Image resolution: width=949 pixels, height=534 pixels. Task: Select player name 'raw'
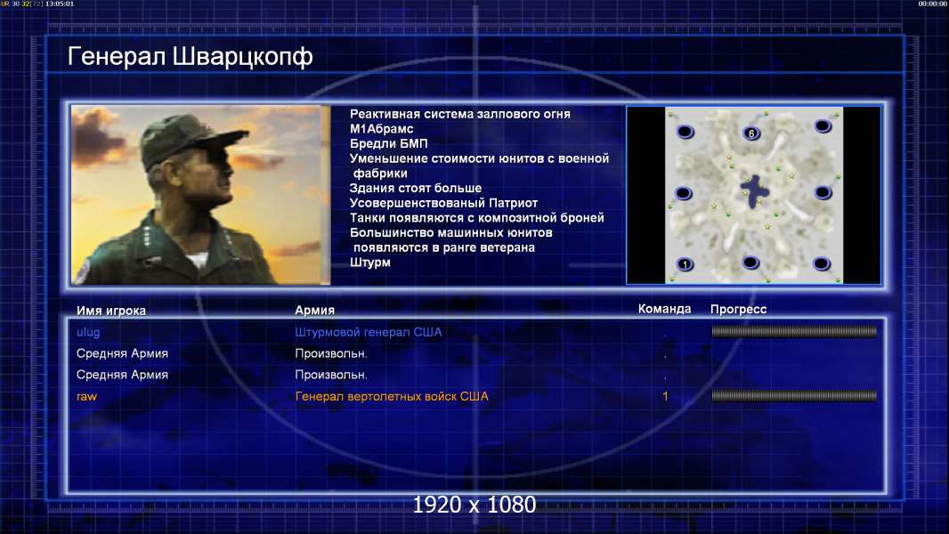[86, 397]
